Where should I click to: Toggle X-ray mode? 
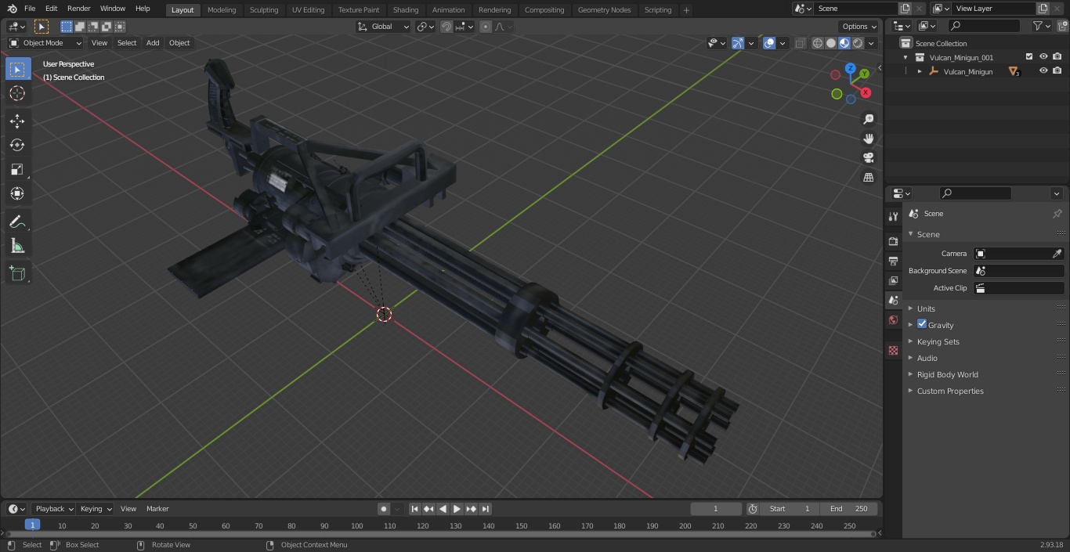pyautogui.click(x=800, y=43)
